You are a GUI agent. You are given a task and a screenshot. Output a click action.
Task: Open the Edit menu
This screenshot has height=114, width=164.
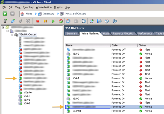[11, 7]
